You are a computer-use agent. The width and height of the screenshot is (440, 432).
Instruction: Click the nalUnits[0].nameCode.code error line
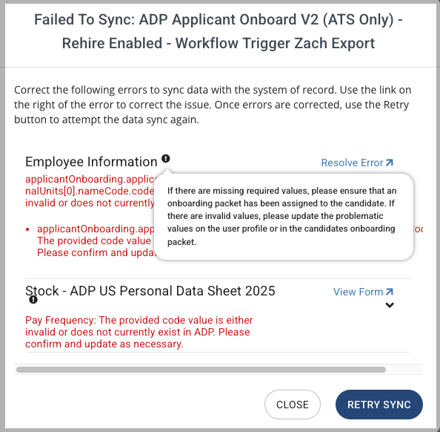click(90, 191)
